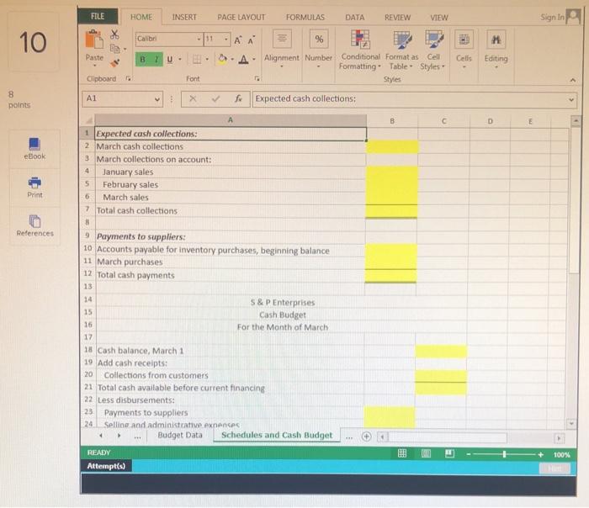Apply the yellow Fill Color bucket
589x508 pixels.
coord(222,59)
